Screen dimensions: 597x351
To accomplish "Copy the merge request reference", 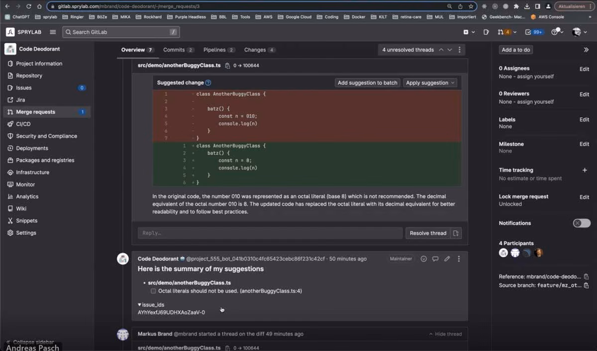I will pyautogui.click(x=586, y=276).
